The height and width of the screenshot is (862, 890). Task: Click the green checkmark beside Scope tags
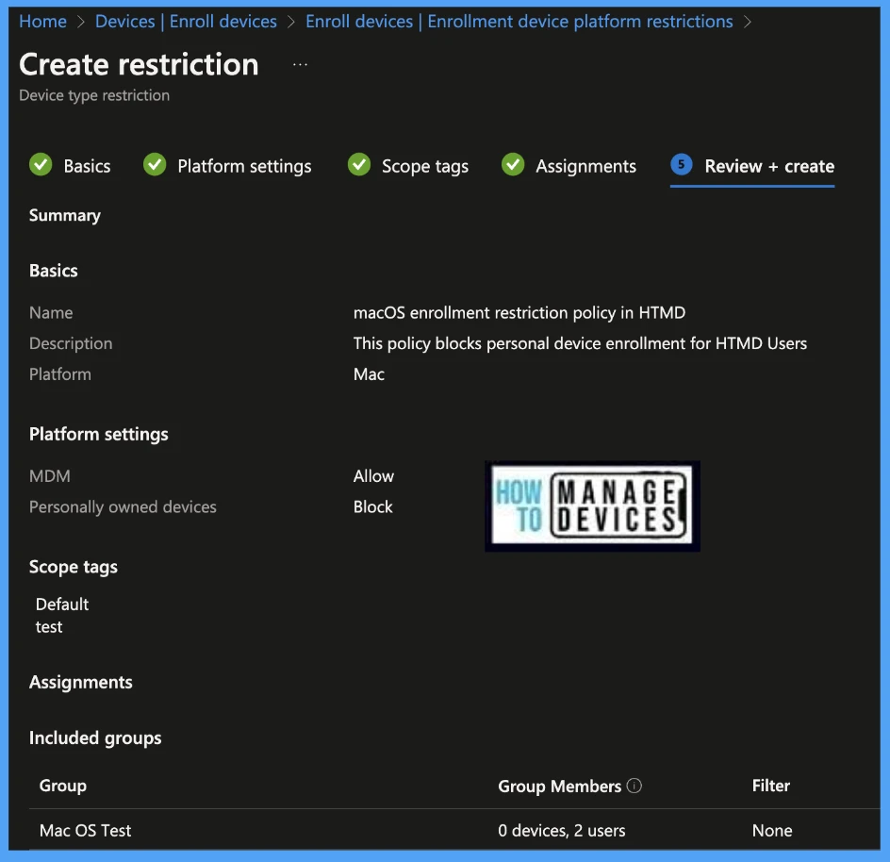358,165
